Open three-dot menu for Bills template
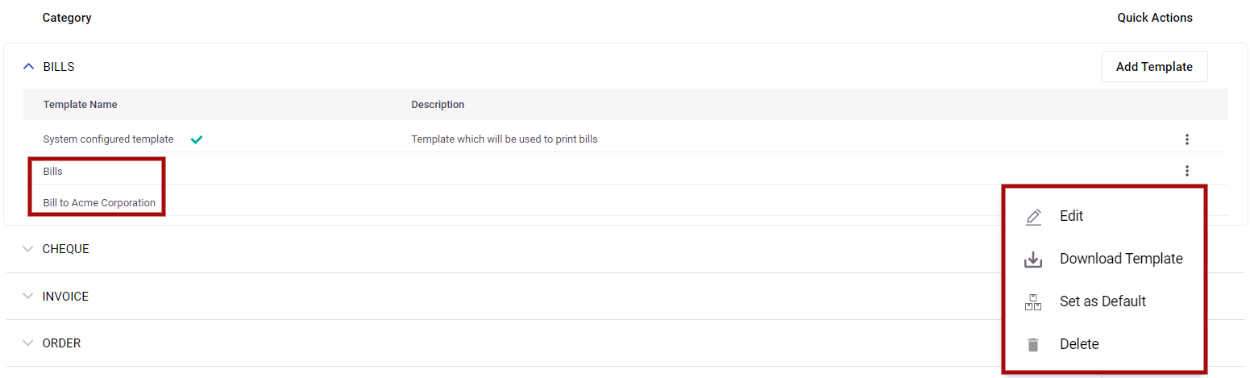This screenshot has height=378, width=1250. 1187,171
